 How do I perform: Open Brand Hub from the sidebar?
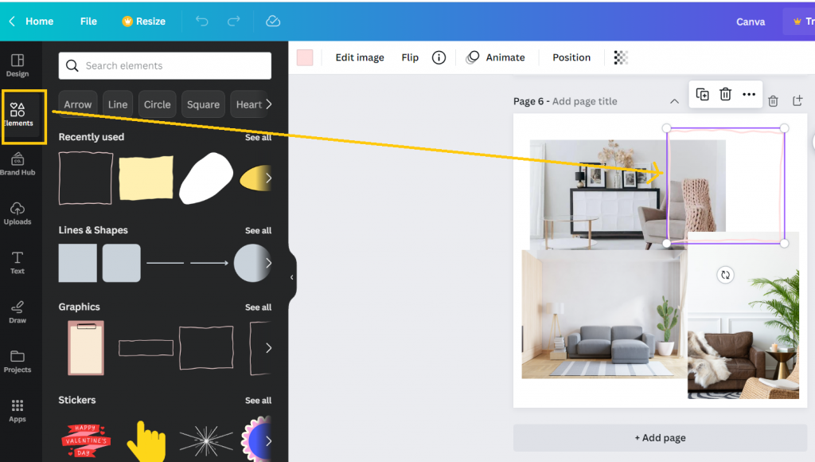pos(18,165)
